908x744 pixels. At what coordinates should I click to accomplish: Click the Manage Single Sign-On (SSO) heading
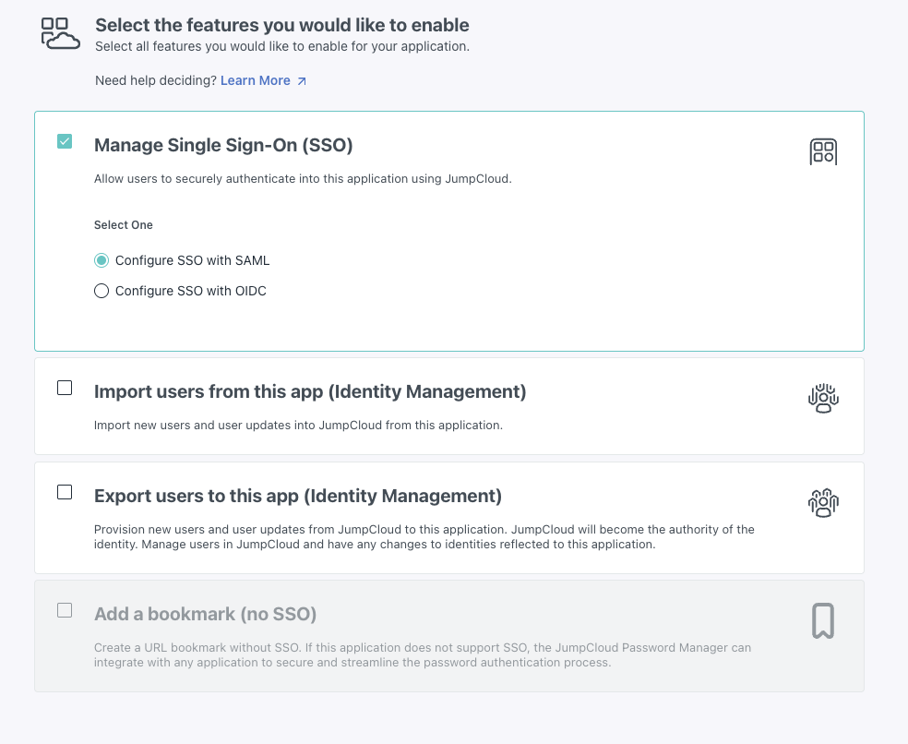click(223, 145)
